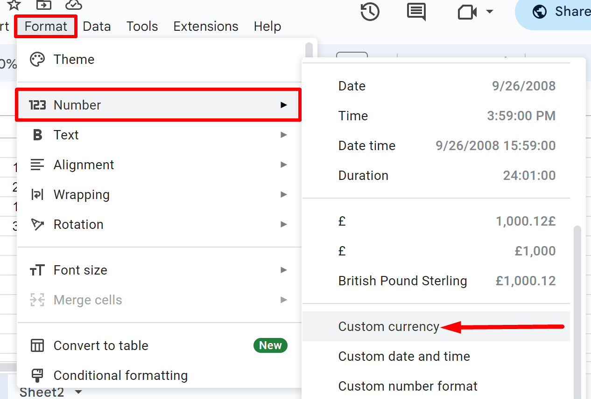Click the Theme palette icon

[37, 59]
